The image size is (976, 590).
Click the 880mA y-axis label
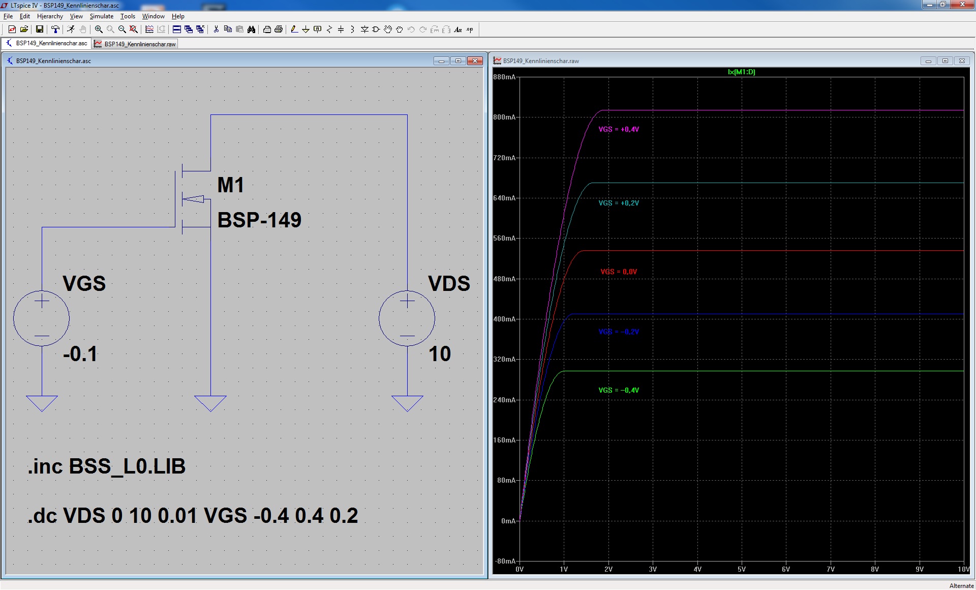point(504,77)
